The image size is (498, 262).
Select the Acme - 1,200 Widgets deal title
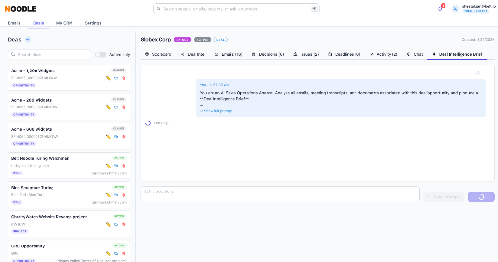click(x=33, y=71)
